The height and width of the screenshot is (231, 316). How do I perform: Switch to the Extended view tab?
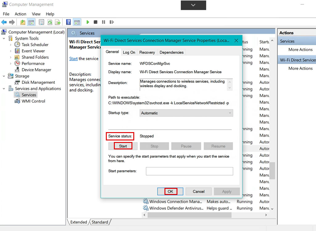pyautogui.click(x=79, y=222)
